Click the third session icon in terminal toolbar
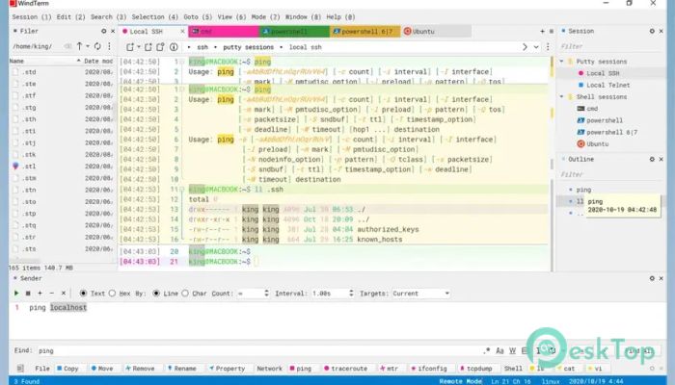675x385 pixels. pos(160,47)
